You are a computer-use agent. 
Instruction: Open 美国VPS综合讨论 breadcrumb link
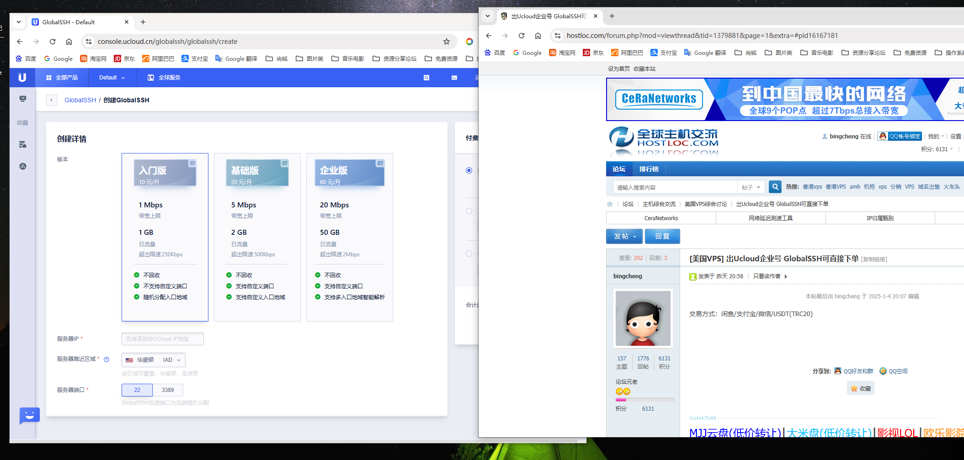tap(706, 204)
